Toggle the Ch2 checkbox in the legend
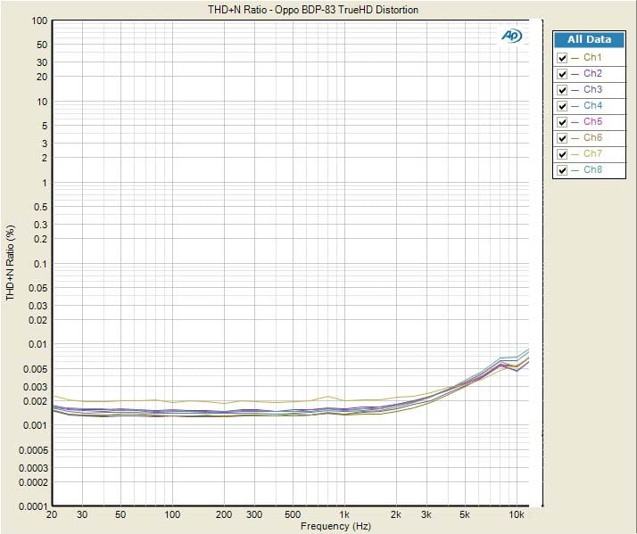Viewport: 637px width, 534px height. (x=562, y=74)
